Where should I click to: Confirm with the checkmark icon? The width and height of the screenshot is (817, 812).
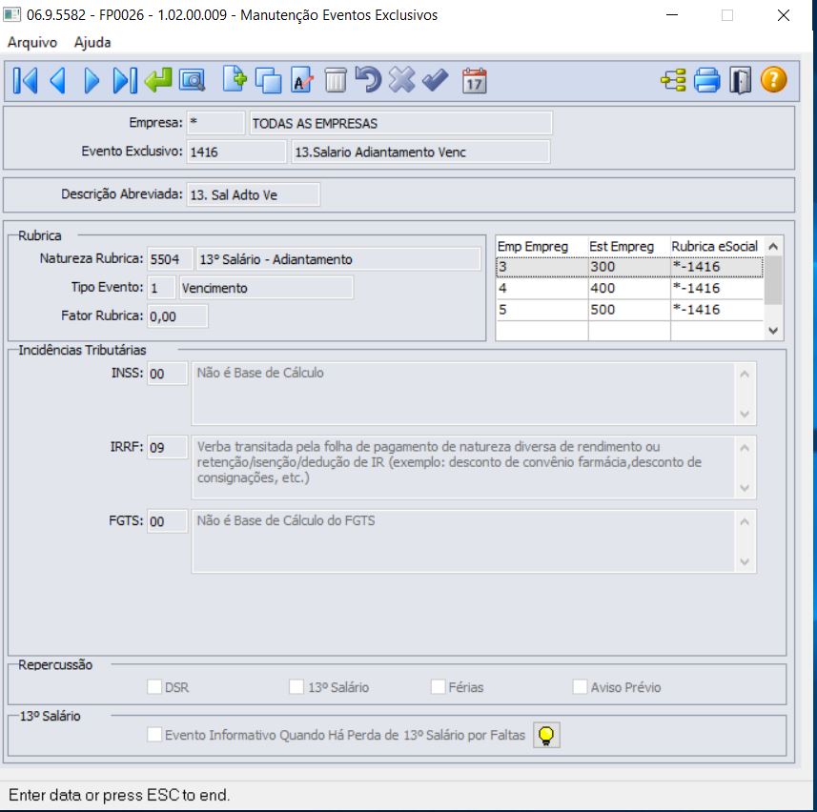(x=435, y=80)
